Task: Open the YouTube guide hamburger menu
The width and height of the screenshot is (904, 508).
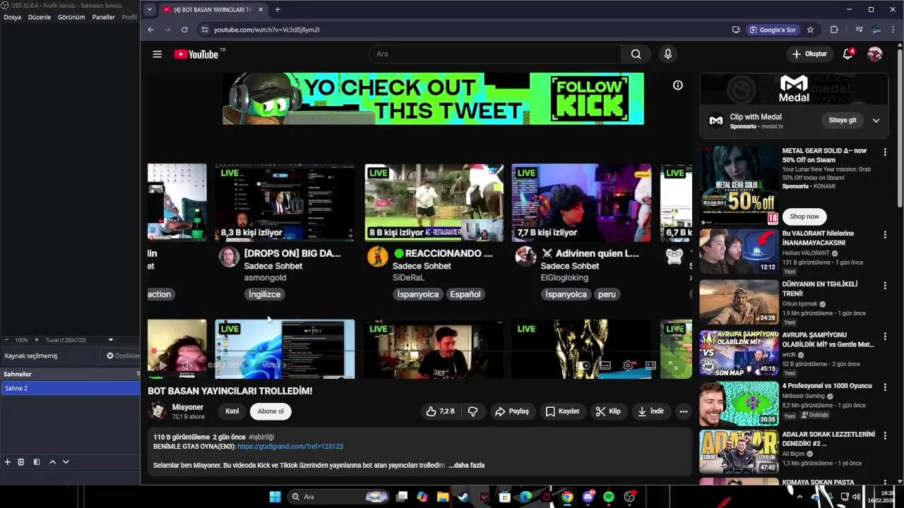Action: [x=157, y=54]
